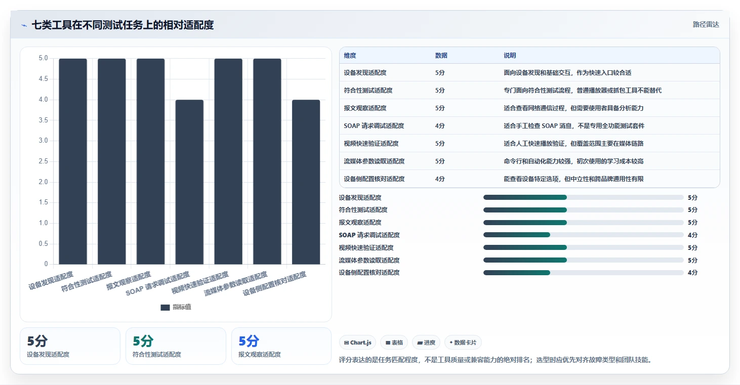Click the 数据 column header
Viewport: 740px width, 385px height.
point(441,56)
